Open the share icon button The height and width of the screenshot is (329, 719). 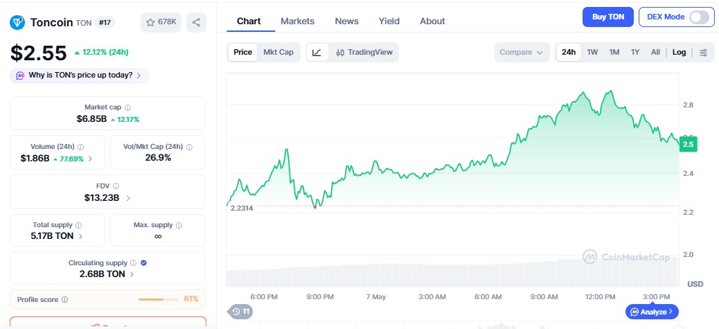[196, 22]
